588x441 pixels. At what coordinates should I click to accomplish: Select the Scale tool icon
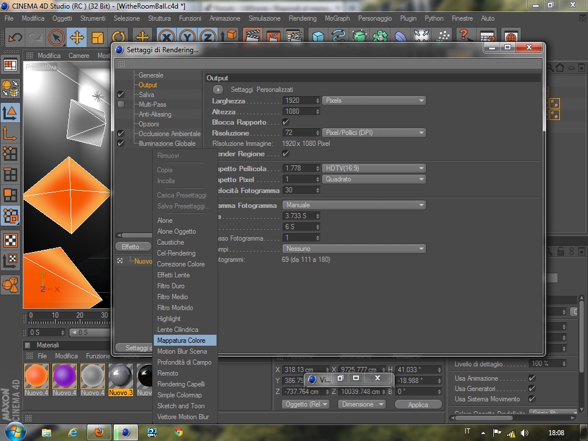[98, 37]
